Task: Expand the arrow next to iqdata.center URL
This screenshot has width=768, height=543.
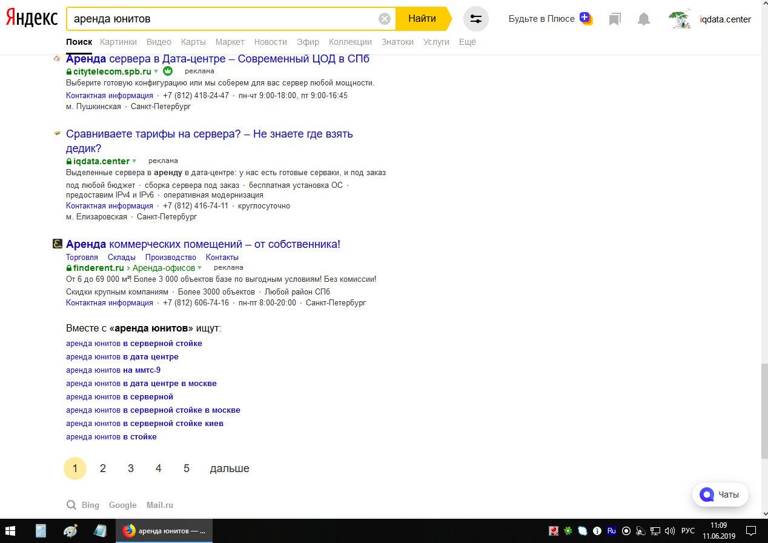Action: pyautogui.click(x=134, y=161)
